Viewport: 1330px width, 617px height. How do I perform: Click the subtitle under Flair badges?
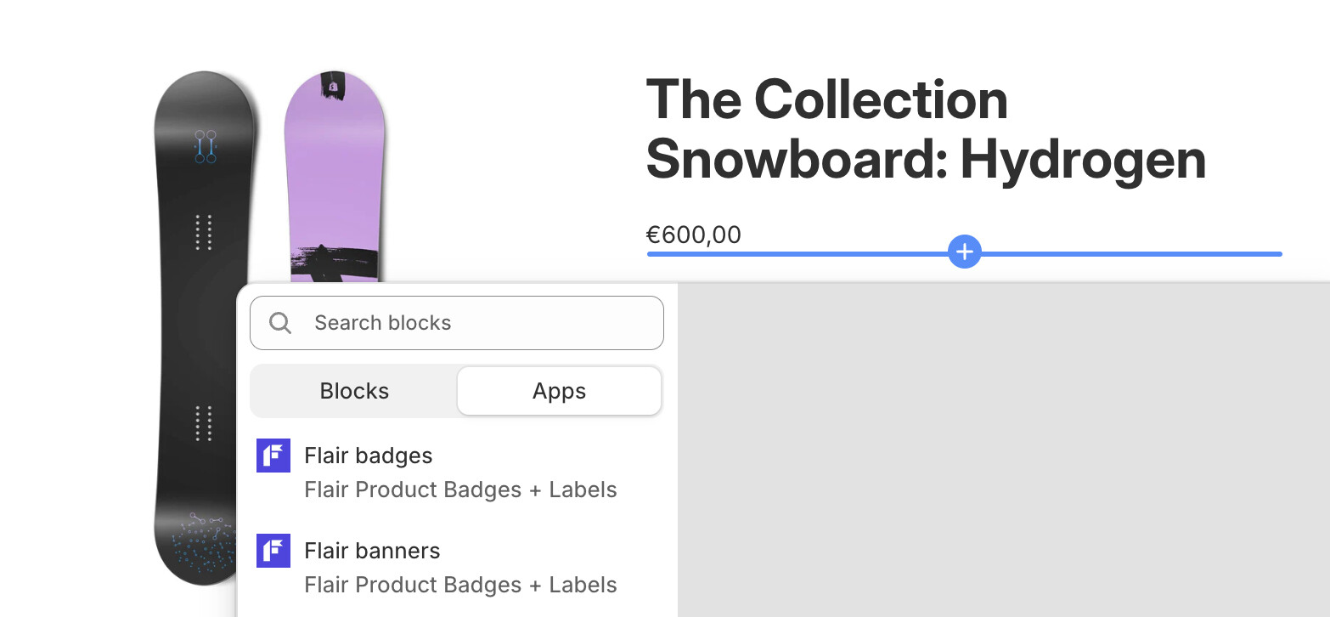tap(460, 490)
